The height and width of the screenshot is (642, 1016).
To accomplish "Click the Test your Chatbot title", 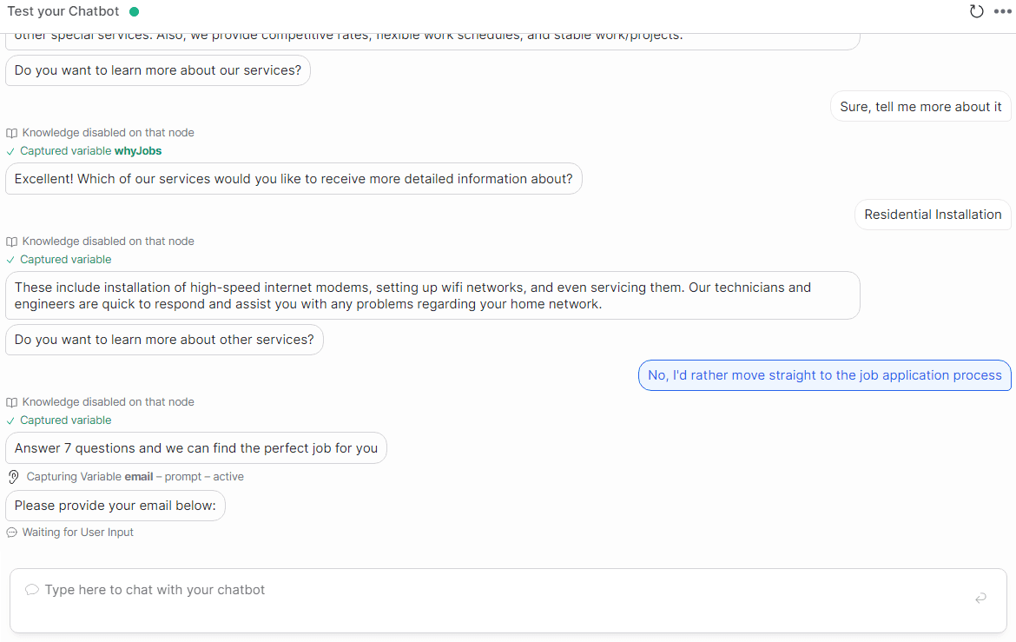I will coord(63,11).
